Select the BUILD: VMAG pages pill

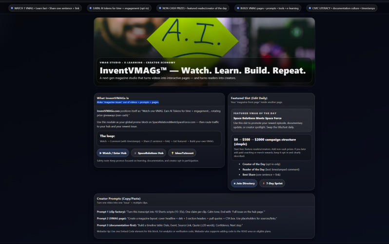[268, 8]
